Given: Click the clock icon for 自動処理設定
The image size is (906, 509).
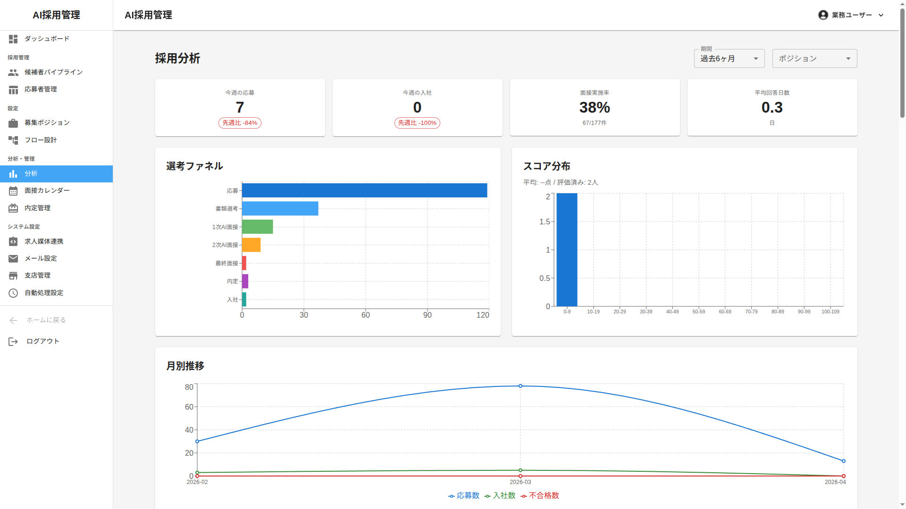Looking at the screenshot, I should (13, 293).
